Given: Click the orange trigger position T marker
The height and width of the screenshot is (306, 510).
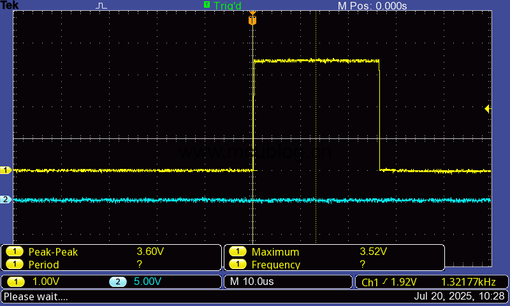Looking at the screenshot, I should tap(252, 20).
